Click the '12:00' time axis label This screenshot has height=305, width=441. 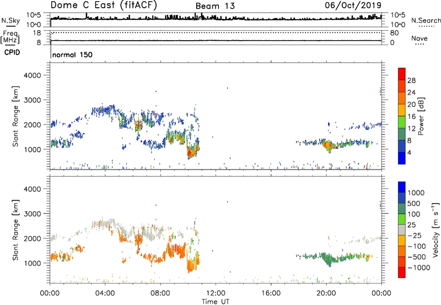pos(216,293)
